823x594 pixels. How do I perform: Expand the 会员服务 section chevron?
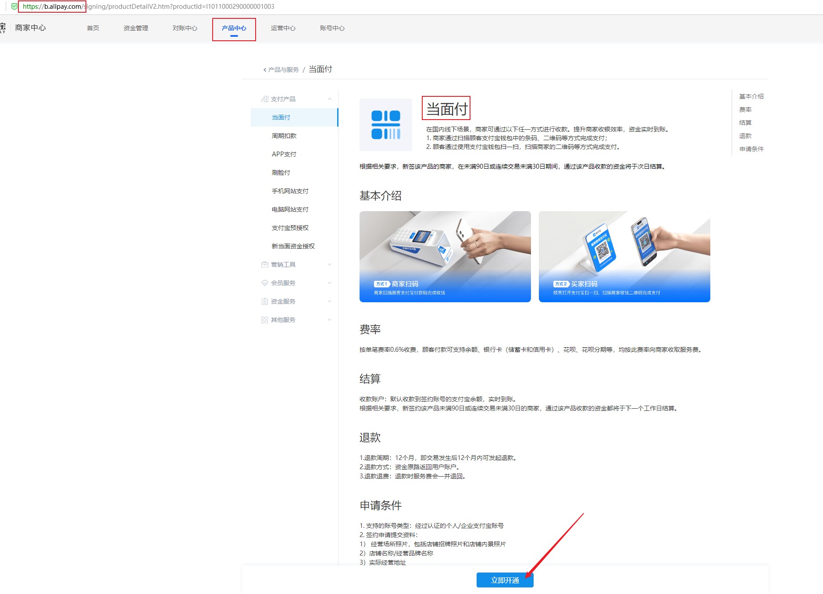330,283
